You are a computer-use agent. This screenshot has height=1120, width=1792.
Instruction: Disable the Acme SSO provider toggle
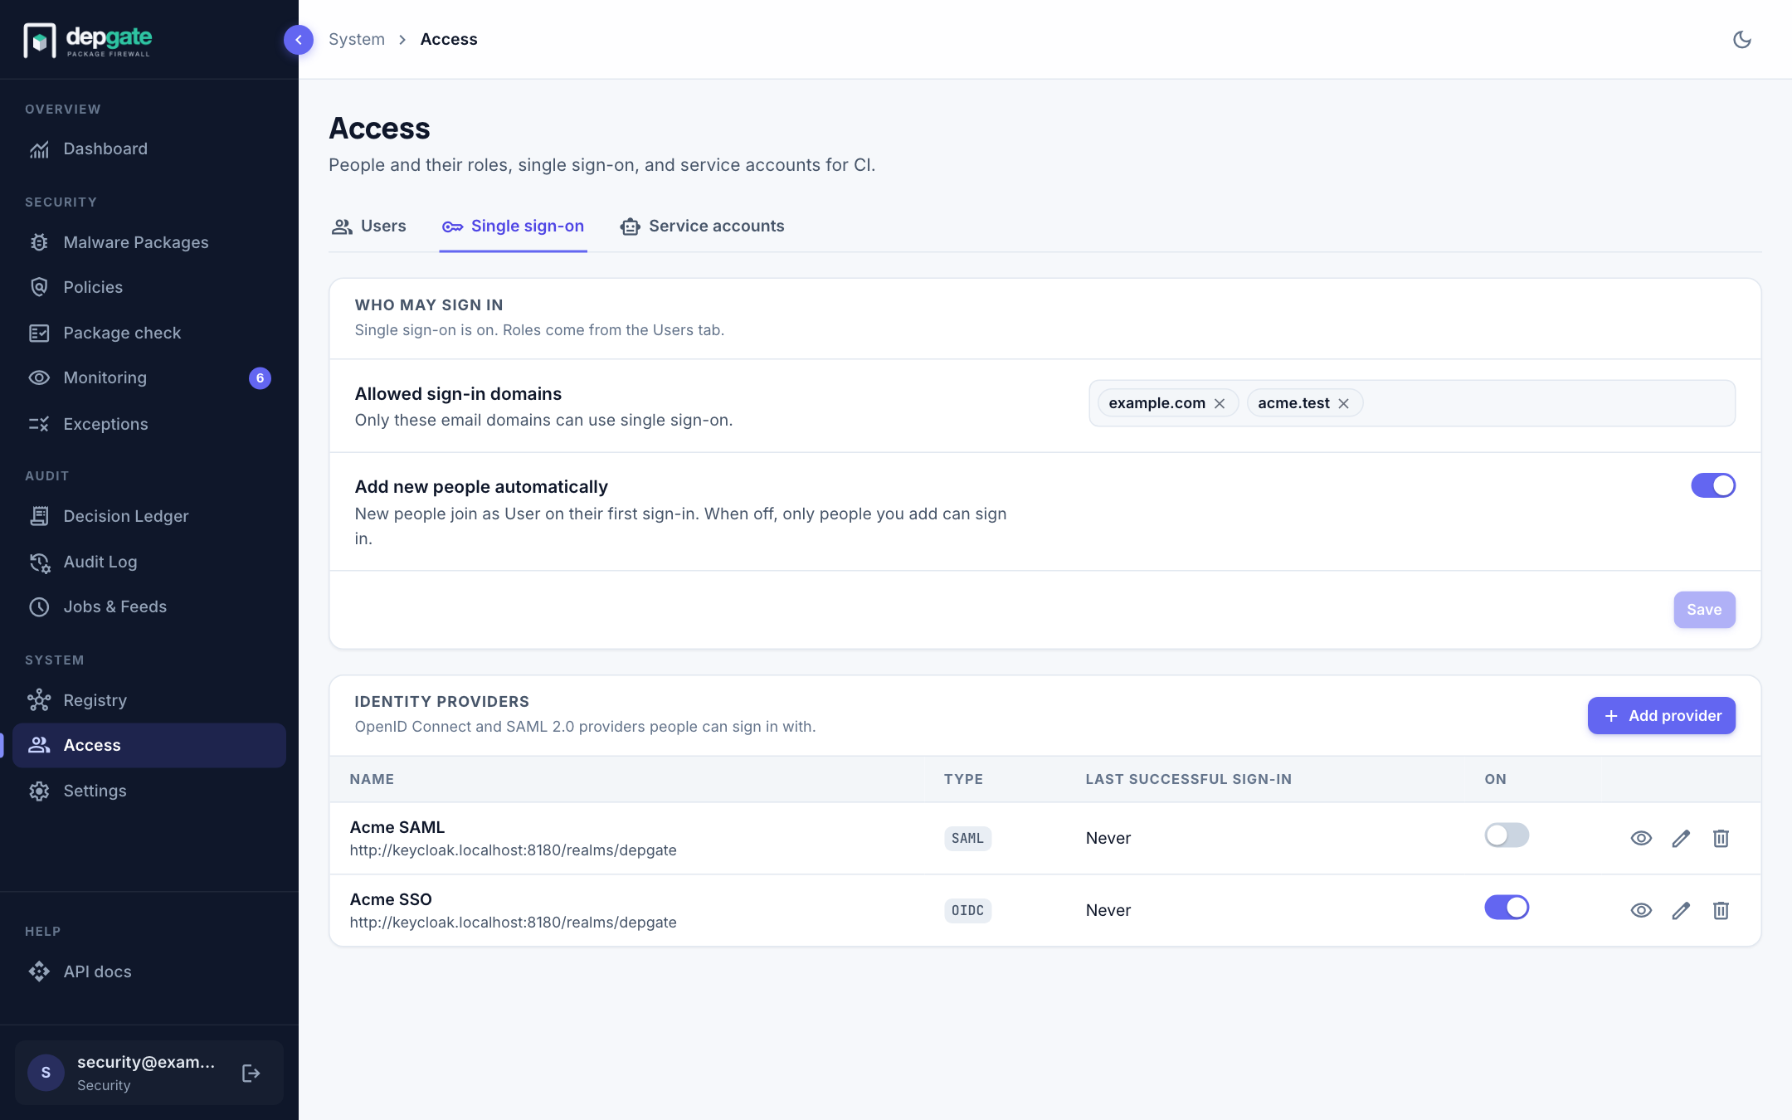click(1507, 907)
